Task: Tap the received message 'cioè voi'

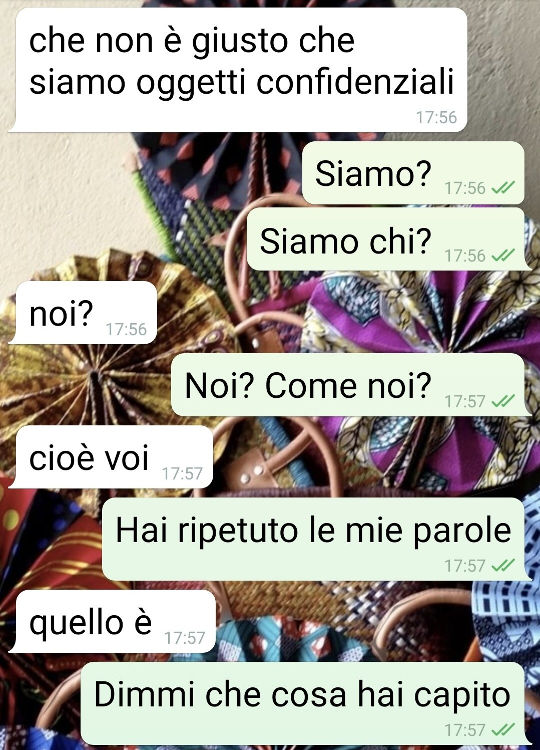Action: click(x=111, y=457)
